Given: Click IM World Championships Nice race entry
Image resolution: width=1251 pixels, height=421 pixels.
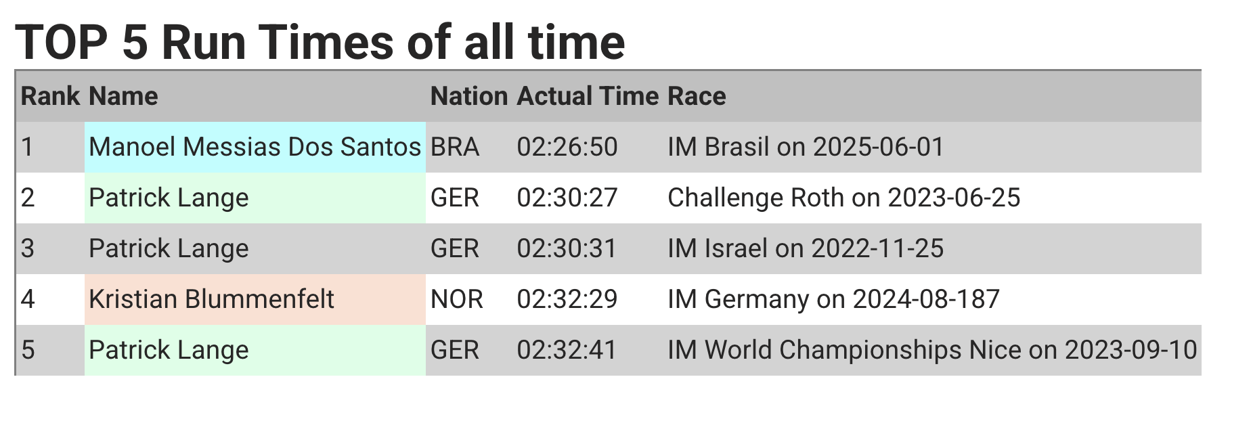Looking at the screenshot, I should [932, 350].
